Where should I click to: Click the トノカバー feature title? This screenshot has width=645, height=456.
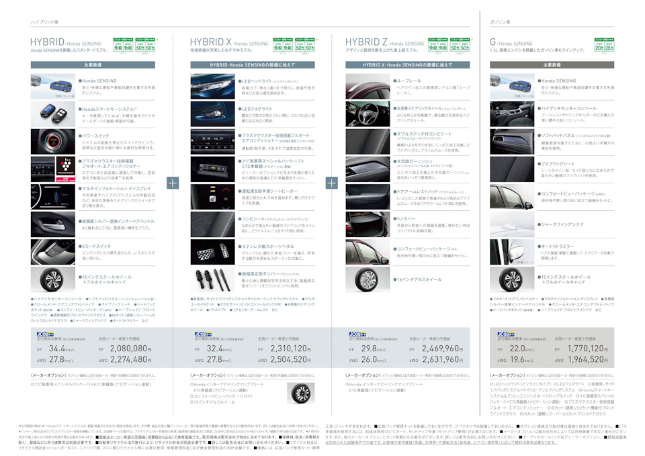click(x=404, y=219)
